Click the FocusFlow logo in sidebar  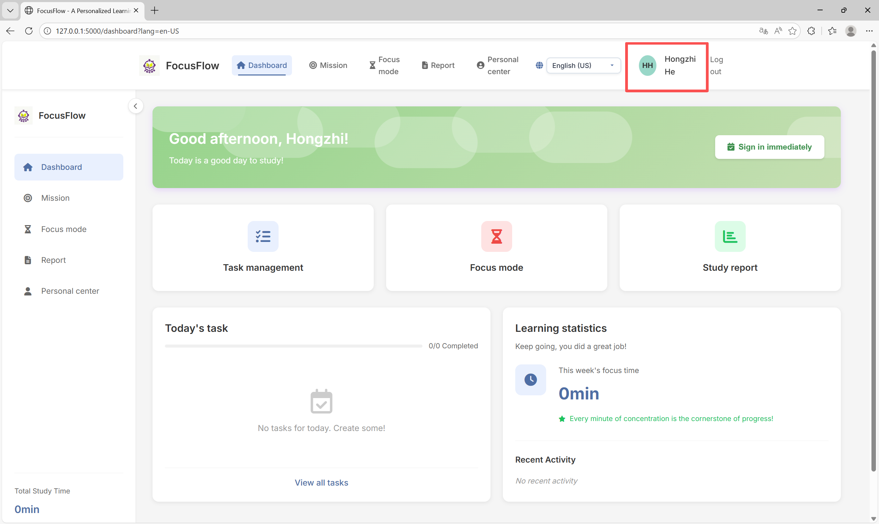pos(23,115)
